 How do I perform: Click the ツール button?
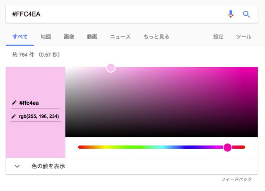pos(243,36)
